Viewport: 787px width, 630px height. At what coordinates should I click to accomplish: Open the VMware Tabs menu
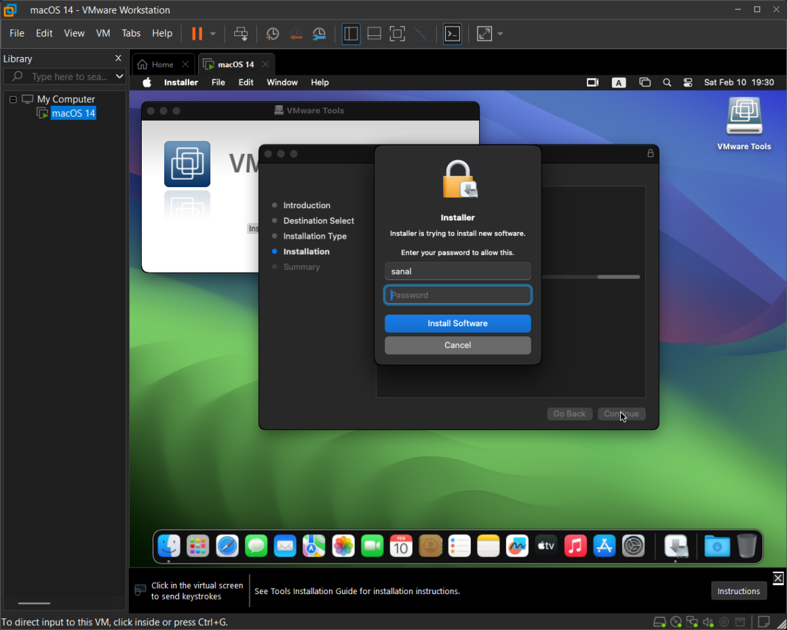click(131, 33)
